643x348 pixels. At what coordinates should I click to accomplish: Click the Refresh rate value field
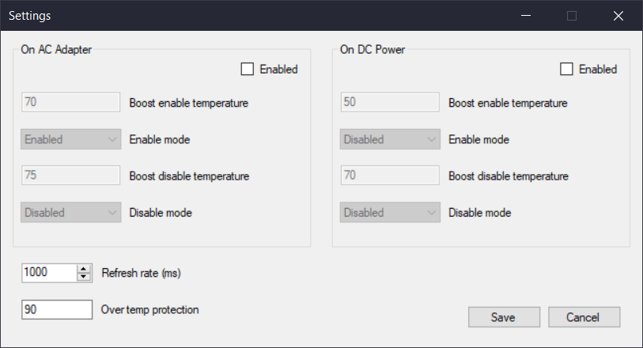[x=49, y=273]
